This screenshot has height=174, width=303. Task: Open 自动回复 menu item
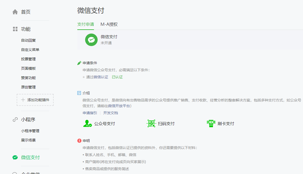point(28,40)
